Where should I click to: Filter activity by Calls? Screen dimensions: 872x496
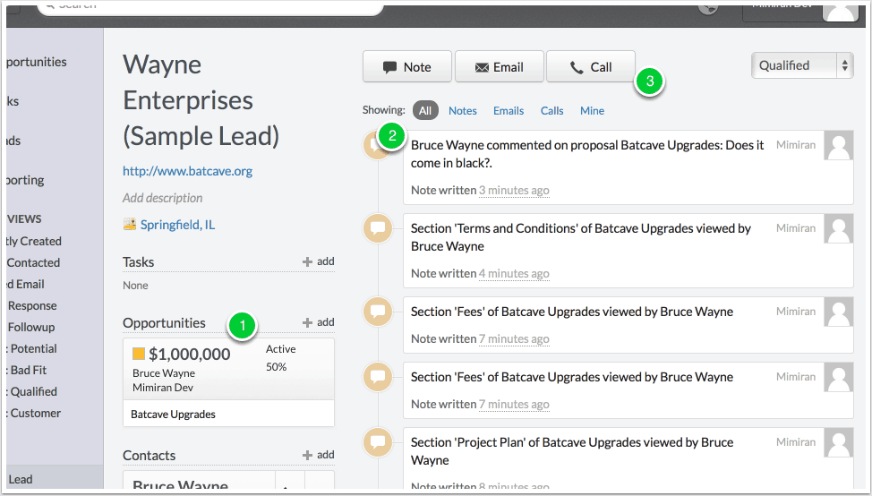551,111
